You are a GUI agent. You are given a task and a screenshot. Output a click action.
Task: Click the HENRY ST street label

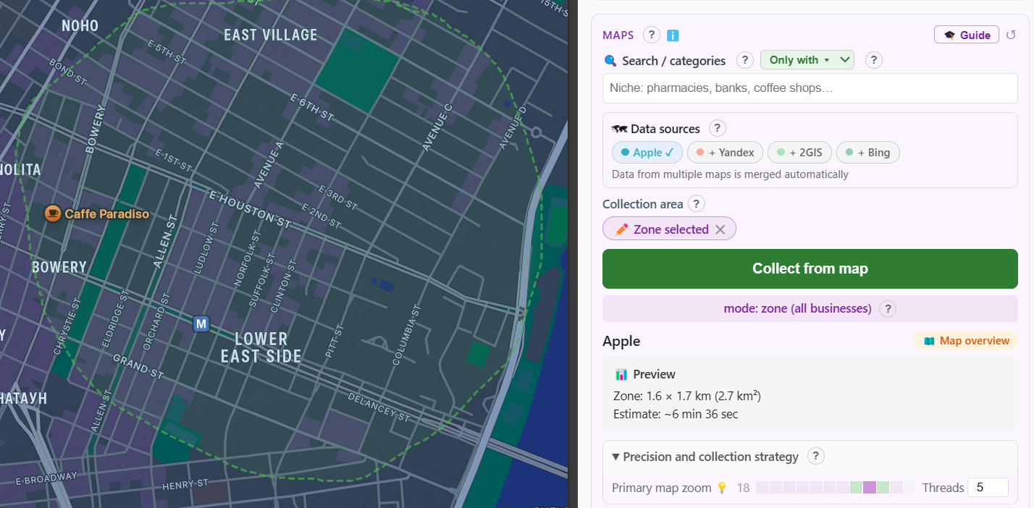(185, 484)
